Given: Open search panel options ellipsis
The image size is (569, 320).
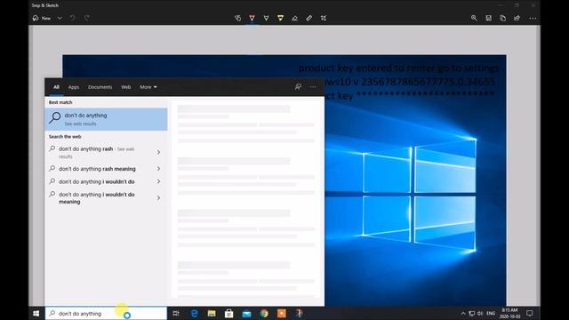Looking at the screenshot, I should (313, 87).
